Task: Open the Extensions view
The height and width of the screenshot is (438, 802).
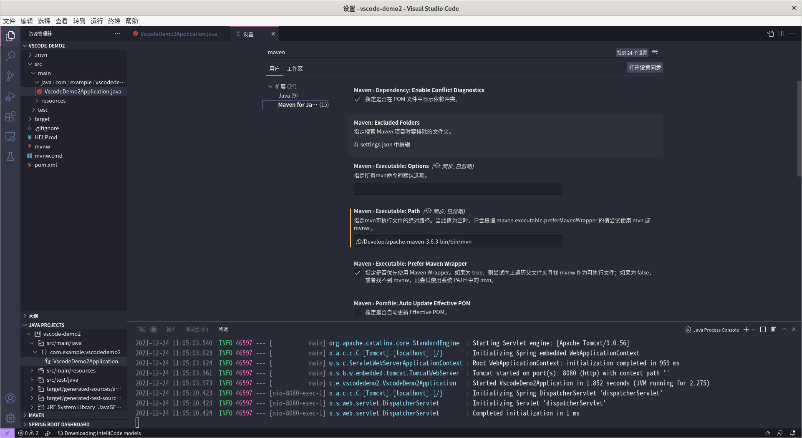Action: (x=10, y=117)
